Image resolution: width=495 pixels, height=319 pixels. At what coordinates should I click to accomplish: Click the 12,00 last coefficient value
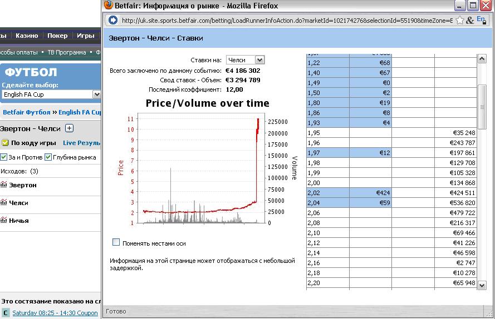tap(234, 89)
